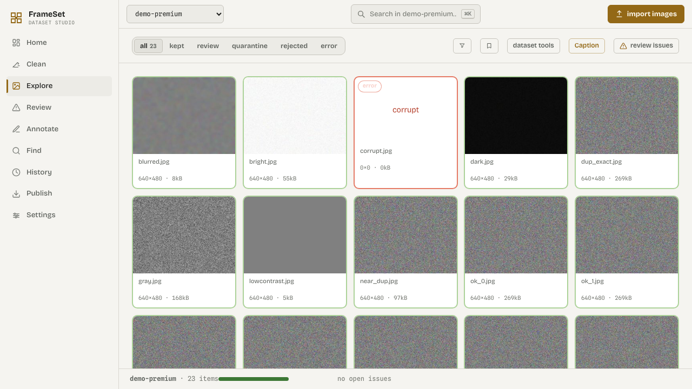This screenshot has width=692, height=389.
Task: Click the error badge on corrupt.jpg card
Action: coord(370,86)
